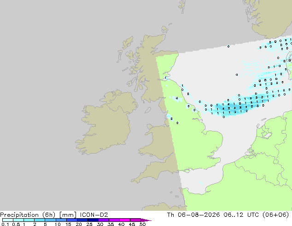Click the 25–30 mm dark blue swatch
This screenshot has width=292, height=226.
point(93,220)
